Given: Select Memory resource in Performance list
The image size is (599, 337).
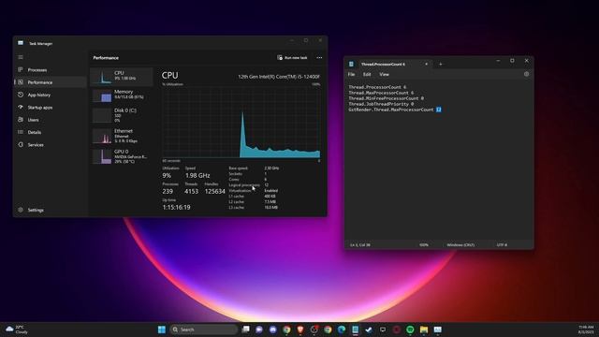Looking at the screenshot, I should coord(122,95).
